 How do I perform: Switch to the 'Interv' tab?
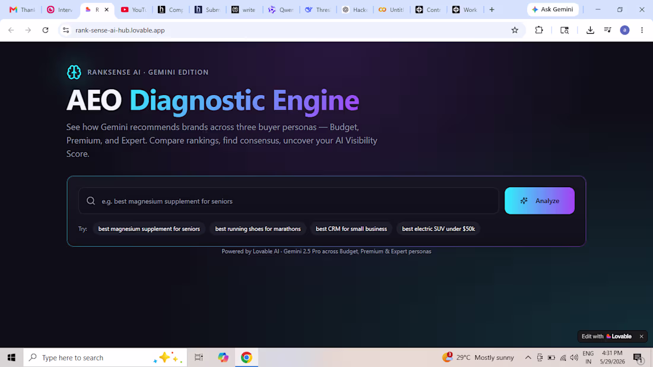pyautogui.click(x=59, y=10)
